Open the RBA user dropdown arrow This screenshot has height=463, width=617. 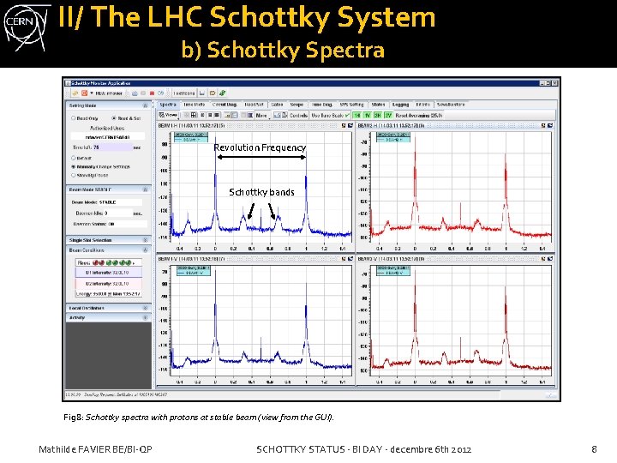[x=92, y=93]
